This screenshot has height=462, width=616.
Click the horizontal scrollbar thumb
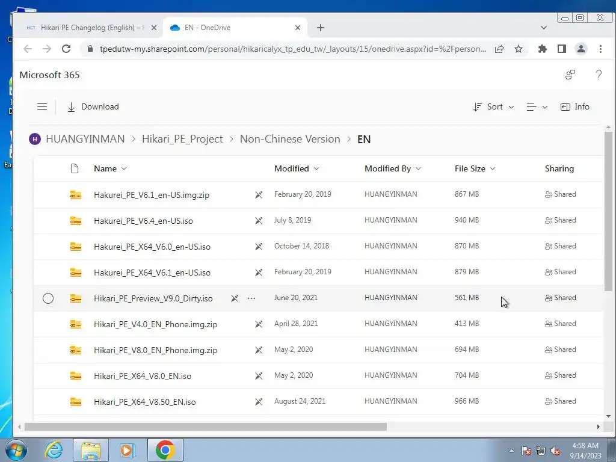(x=206, y=427)
